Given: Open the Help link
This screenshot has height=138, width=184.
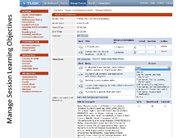Looking at the screenshot, I should pyautogui.click(x=153, y=3).
